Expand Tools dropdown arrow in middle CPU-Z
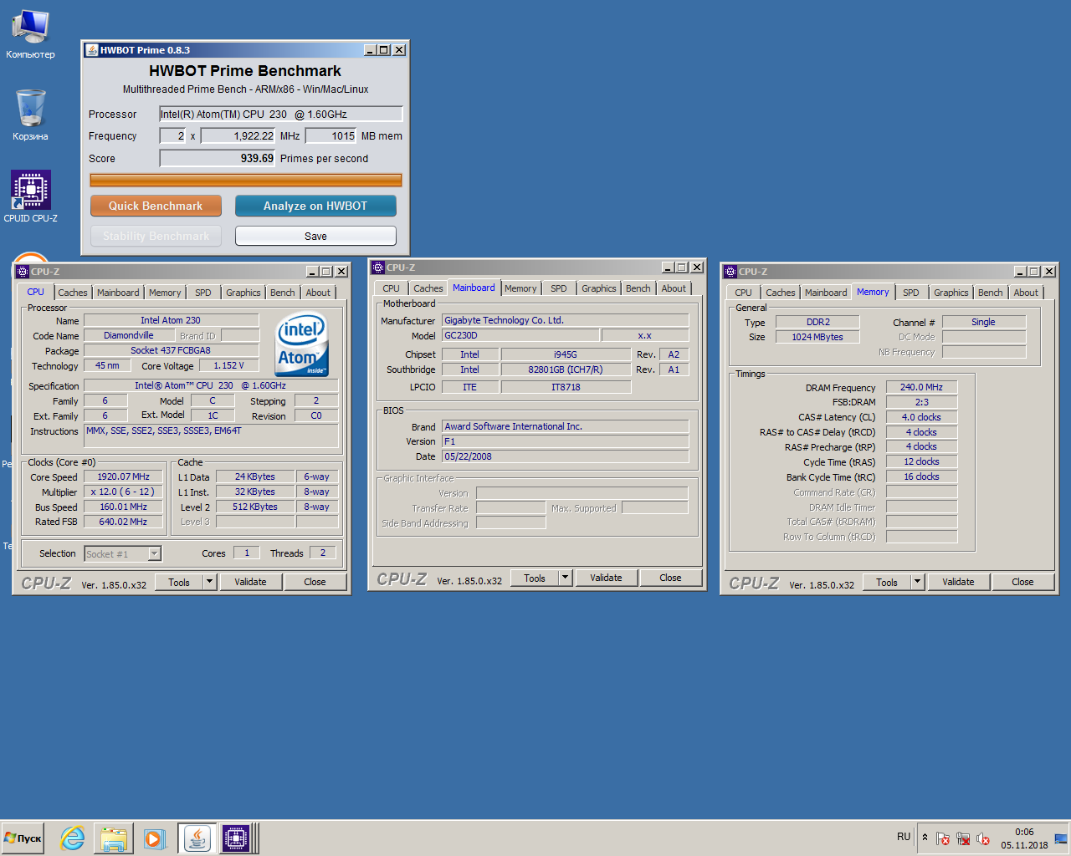 565,578
